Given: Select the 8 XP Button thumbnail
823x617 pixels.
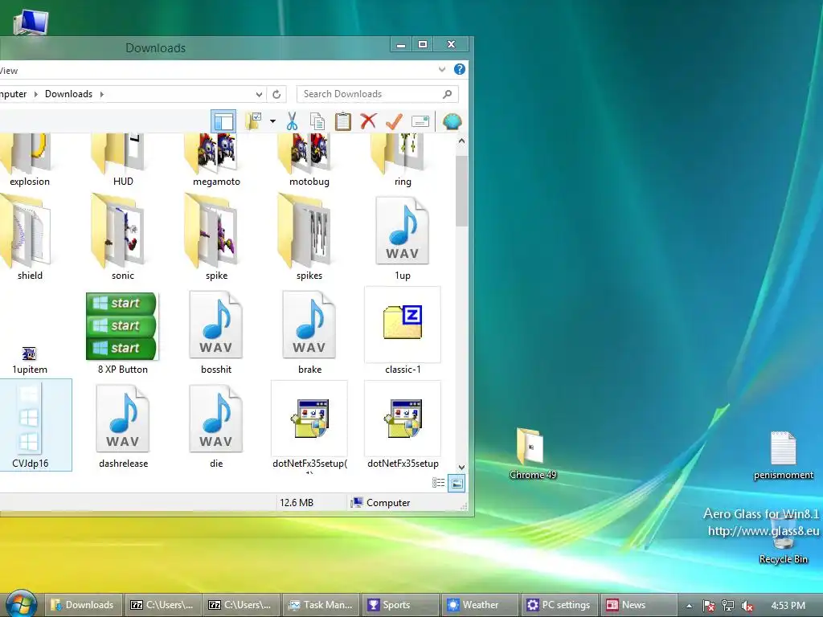Looking at the screenshot, I should pyautogui.click(x=122, y=332).
